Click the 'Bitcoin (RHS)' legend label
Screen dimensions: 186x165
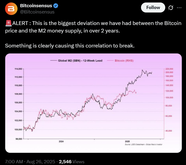[124, 60]
